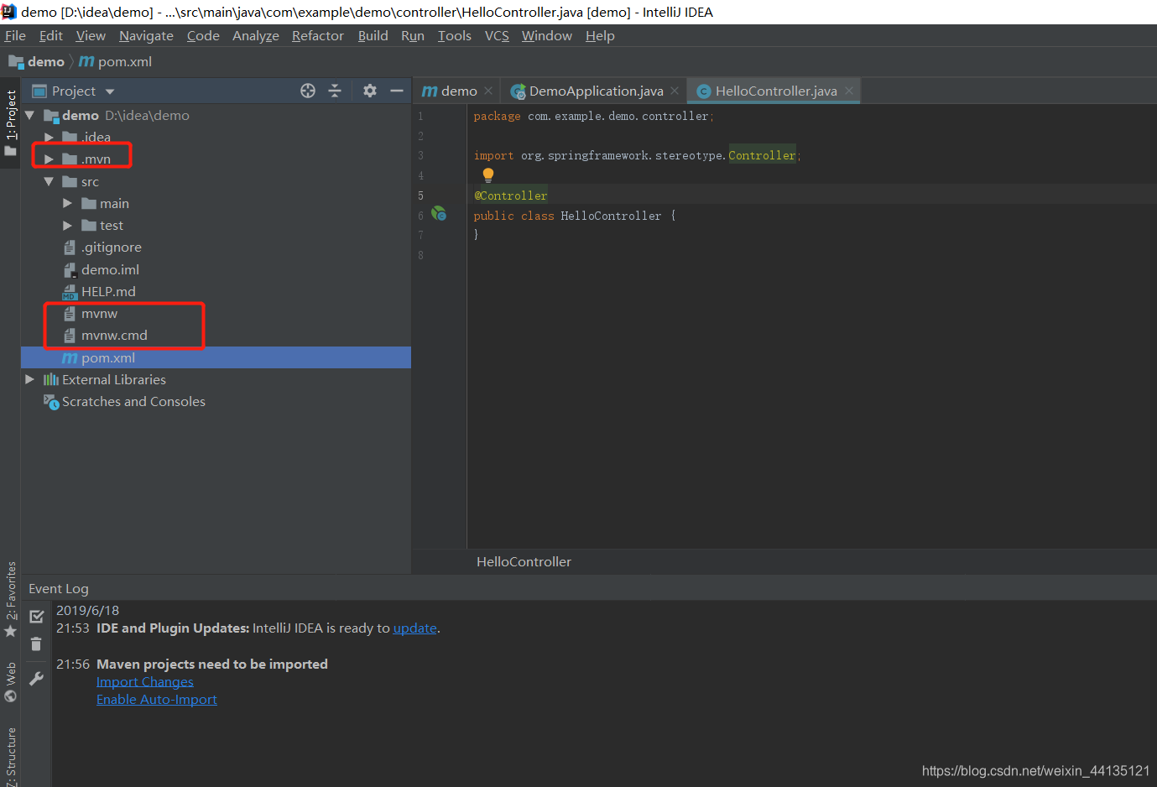Open the Refactor menu
Image resolution: width=1157 pixels, height=787 pixels.
click(317, 35)
